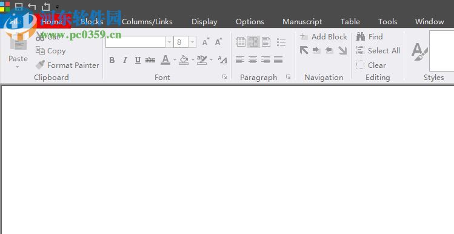Viewport: 454px width, 234px height.
Task: Expand the font color dropdown arrow
Action: tap(175, 60)
